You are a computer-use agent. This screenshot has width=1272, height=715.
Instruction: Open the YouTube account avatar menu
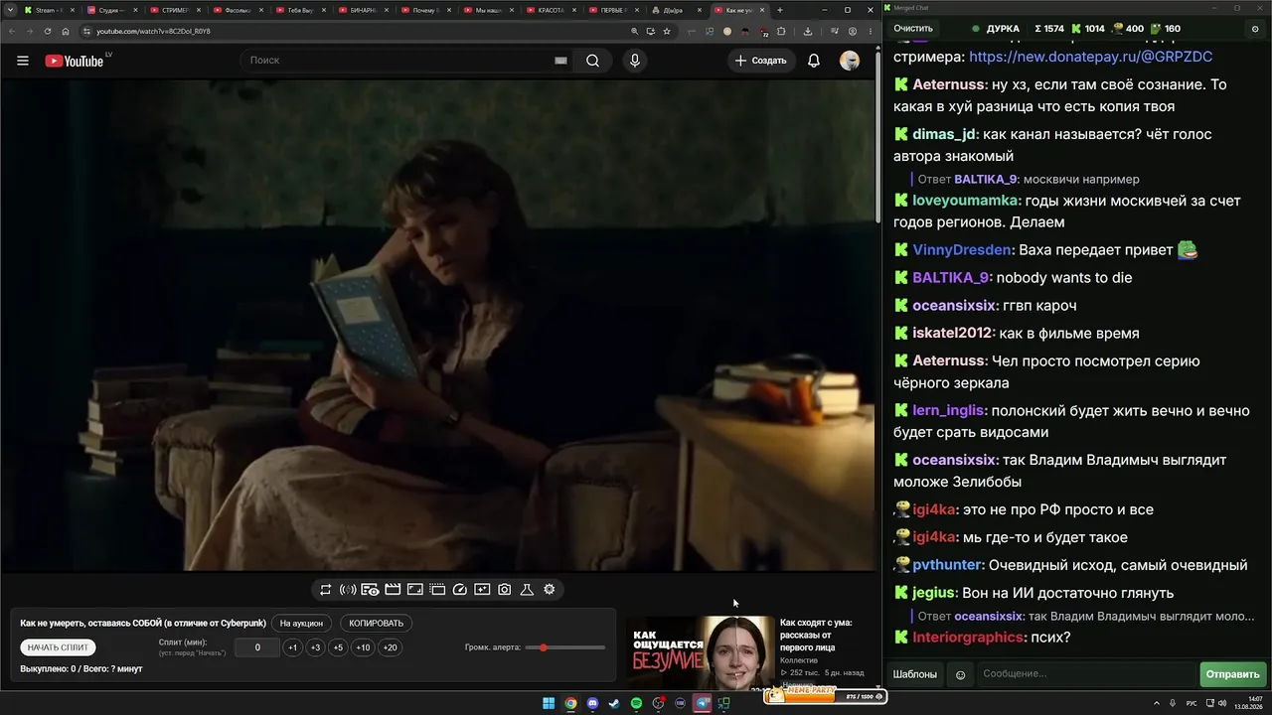tap(850, 61)
